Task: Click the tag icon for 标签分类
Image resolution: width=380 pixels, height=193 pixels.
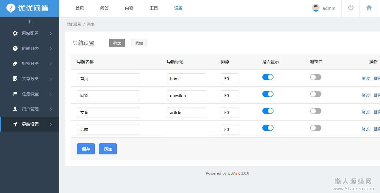Action: tap(15, 64)
